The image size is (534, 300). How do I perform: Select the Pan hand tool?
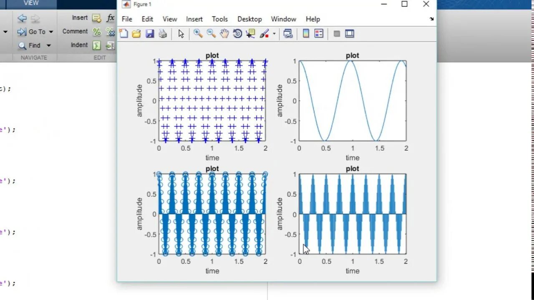[224, 34]
